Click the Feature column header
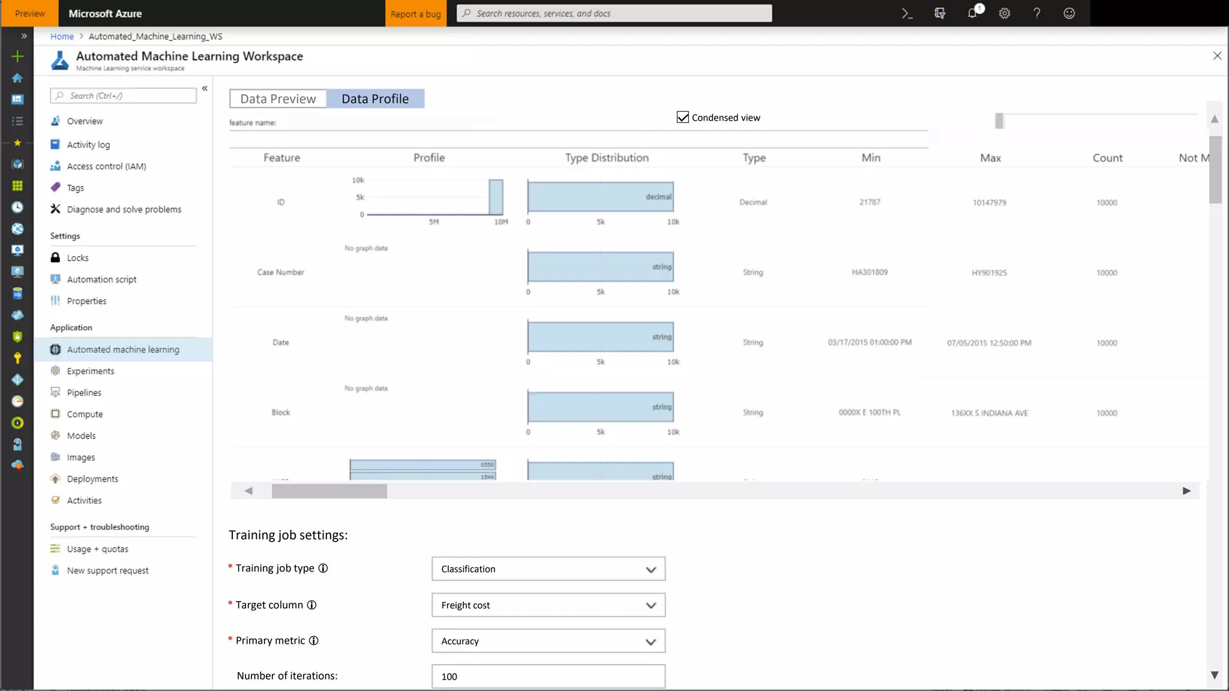The image size is (1229, 691). click(x=281, y=158)
